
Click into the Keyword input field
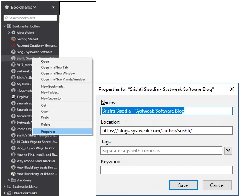point(166,170)
